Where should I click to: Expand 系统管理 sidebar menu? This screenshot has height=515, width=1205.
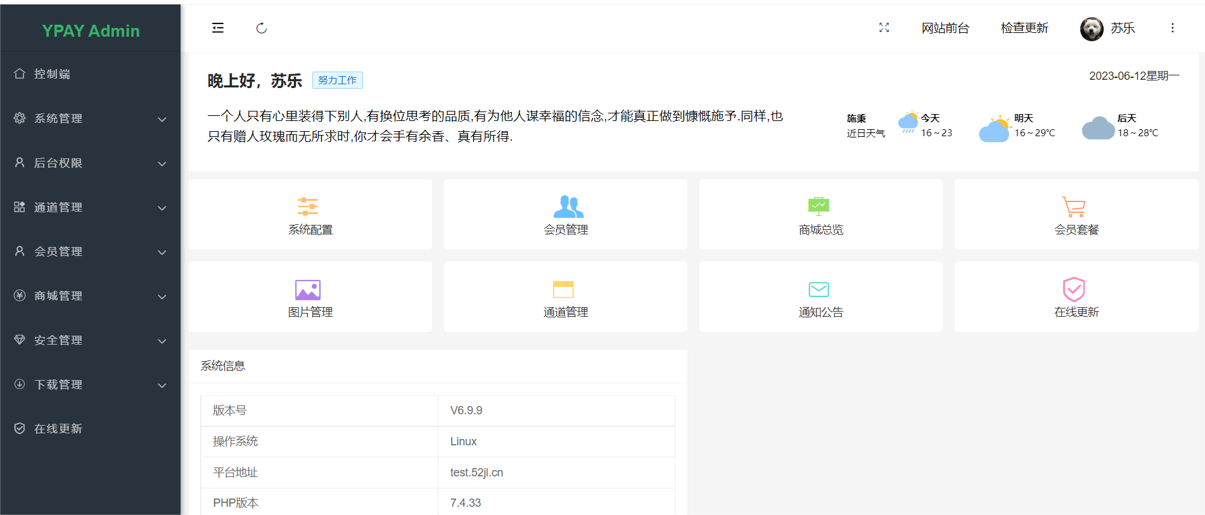coord(90,118)
